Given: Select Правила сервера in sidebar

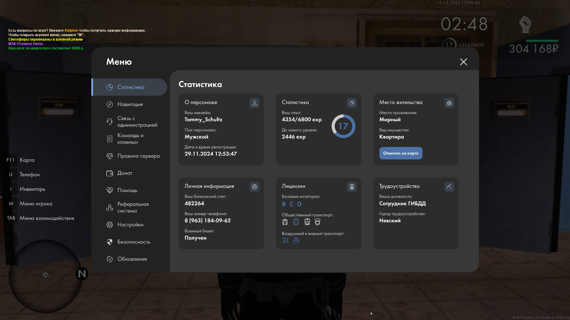Looking at the screenshot, I should [138, 156].
